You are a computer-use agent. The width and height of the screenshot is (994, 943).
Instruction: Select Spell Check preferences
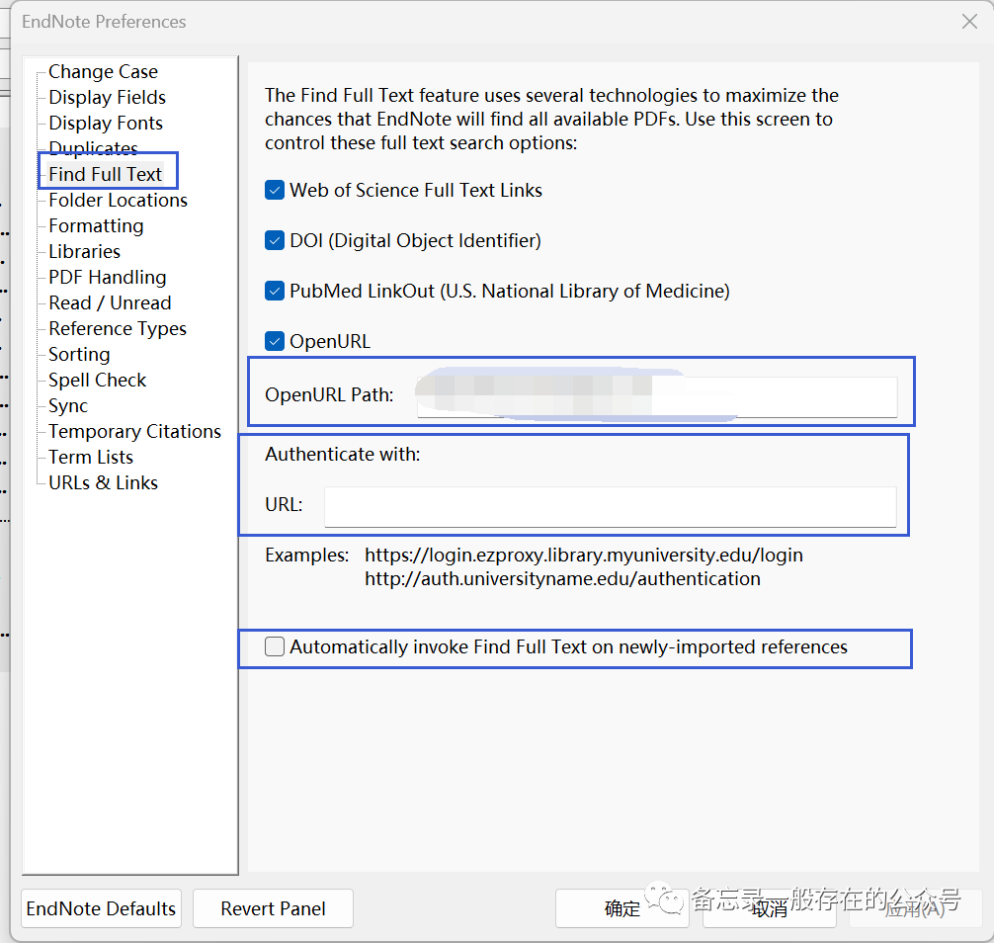coord(98,380)
